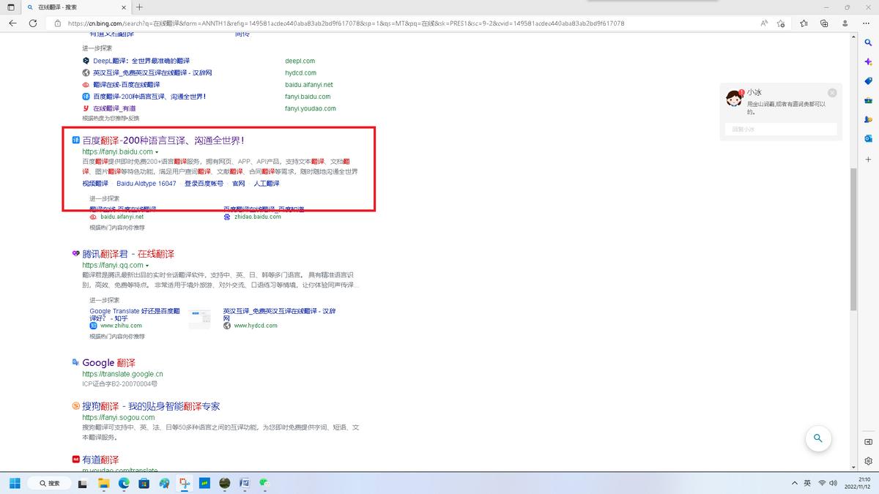The image size is (879, 494).
Task: Open 腾讯翻译君 - 在线翻译 result
Action: [128, 254]
